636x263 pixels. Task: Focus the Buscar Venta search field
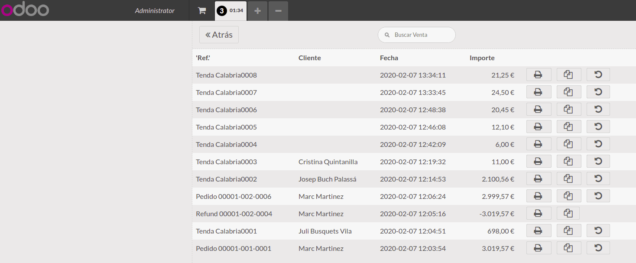pyautogui.click(x=417, y=35)
